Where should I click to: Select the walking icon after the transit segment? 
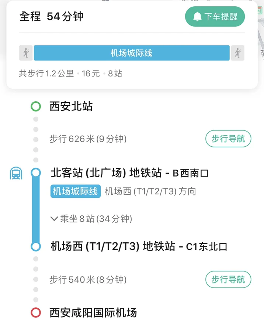238,53
